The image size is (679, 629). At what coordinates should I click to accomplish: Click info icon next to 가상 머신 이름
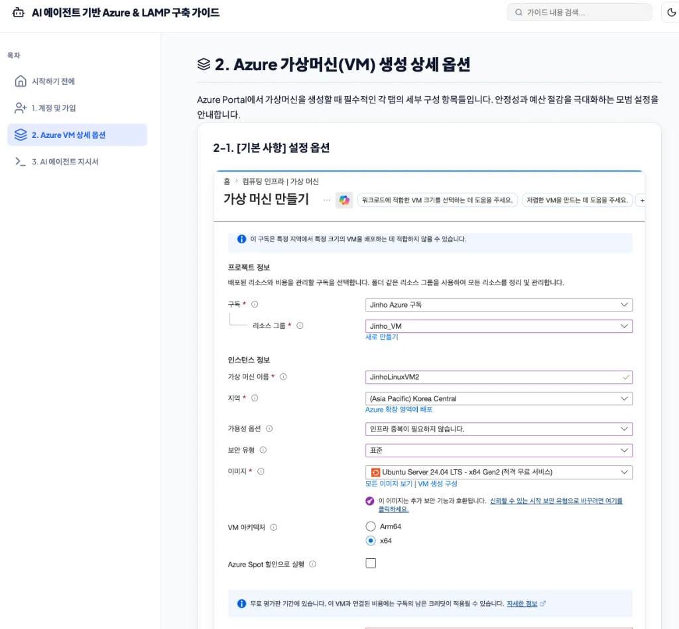(x=283, y=376)
